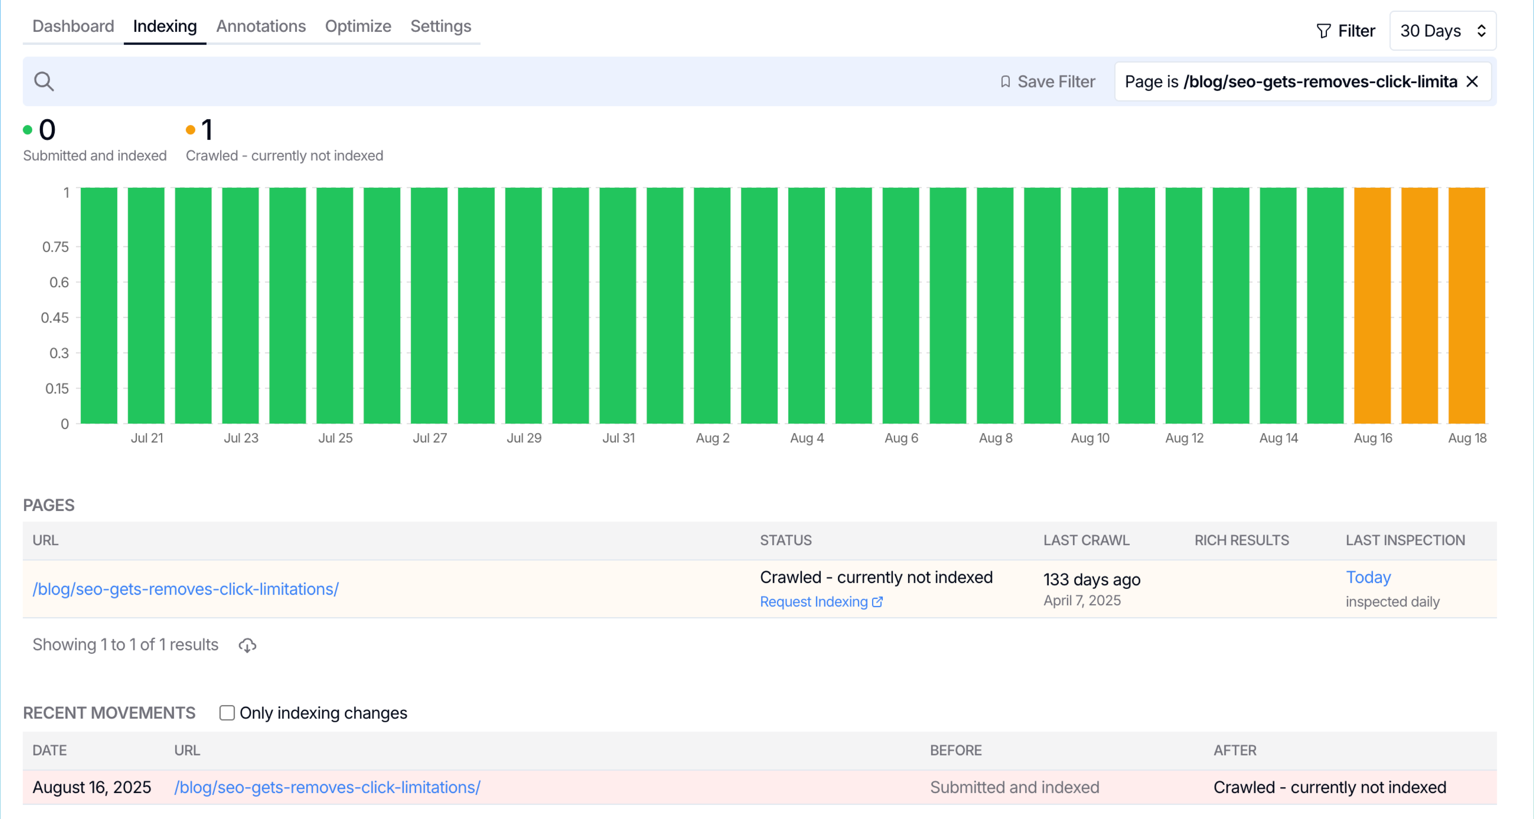Switch to the Dashboard tab
The height and width of the screenshot is (819, 1534).
click(72, 26)
